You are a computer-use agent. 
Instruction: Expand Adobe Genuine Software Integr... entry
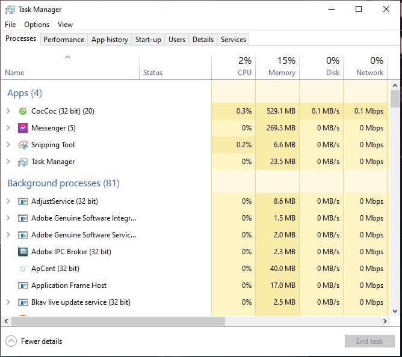tap(8, 218)
